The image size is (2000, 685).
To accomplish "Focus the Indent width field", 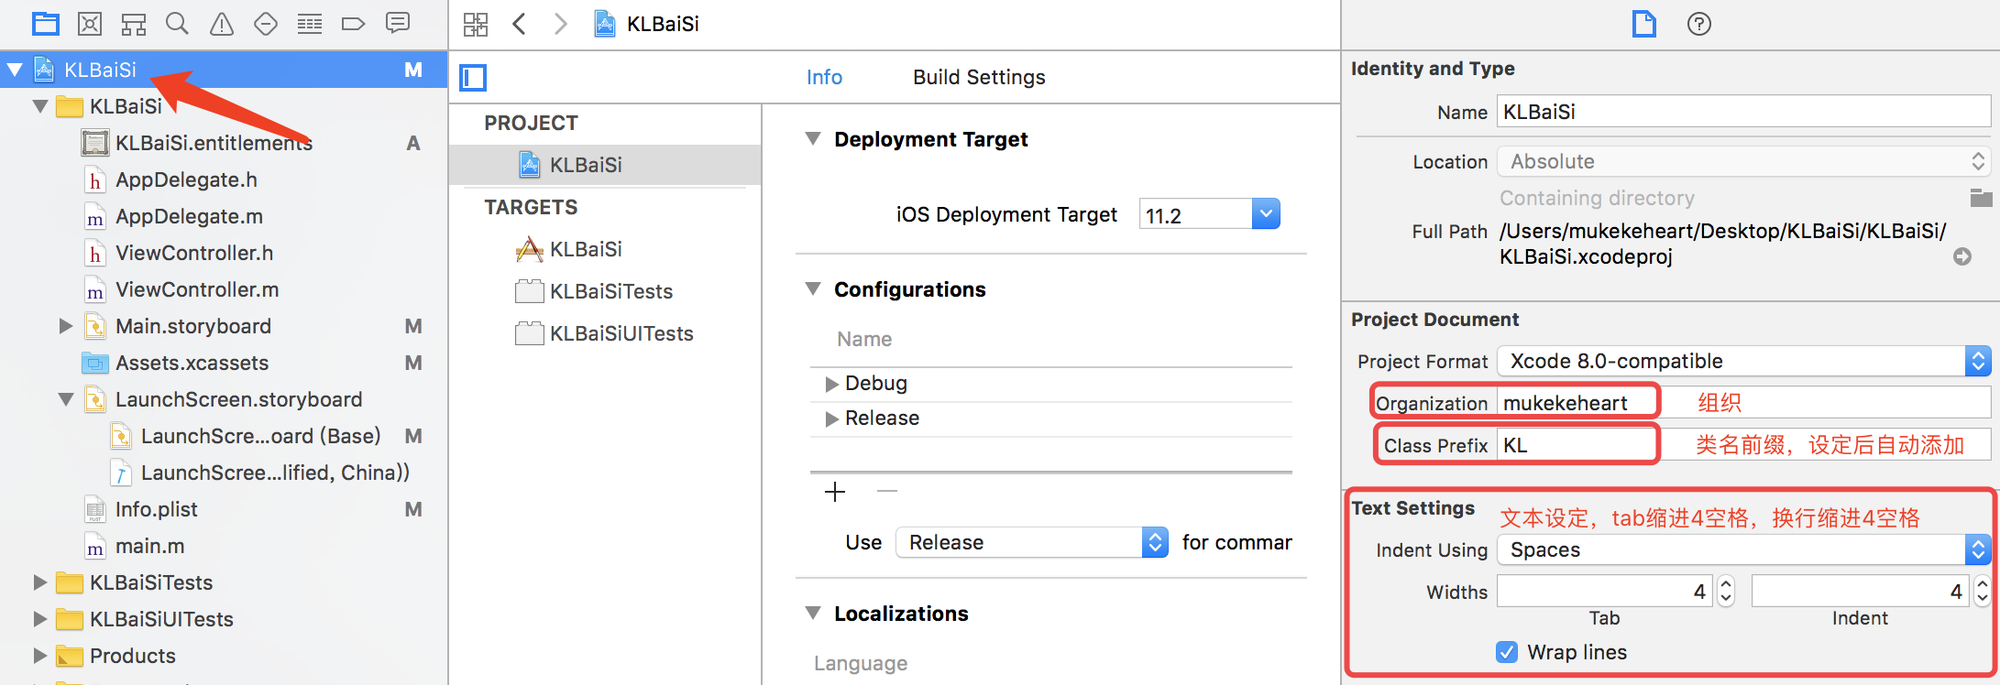I will (1860, 592).
